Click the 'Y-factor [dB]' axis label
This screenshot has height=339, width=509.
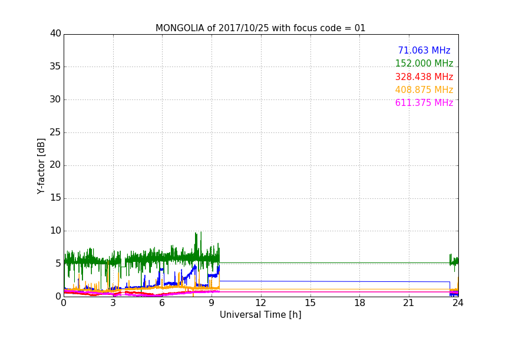tap(41, 166)
